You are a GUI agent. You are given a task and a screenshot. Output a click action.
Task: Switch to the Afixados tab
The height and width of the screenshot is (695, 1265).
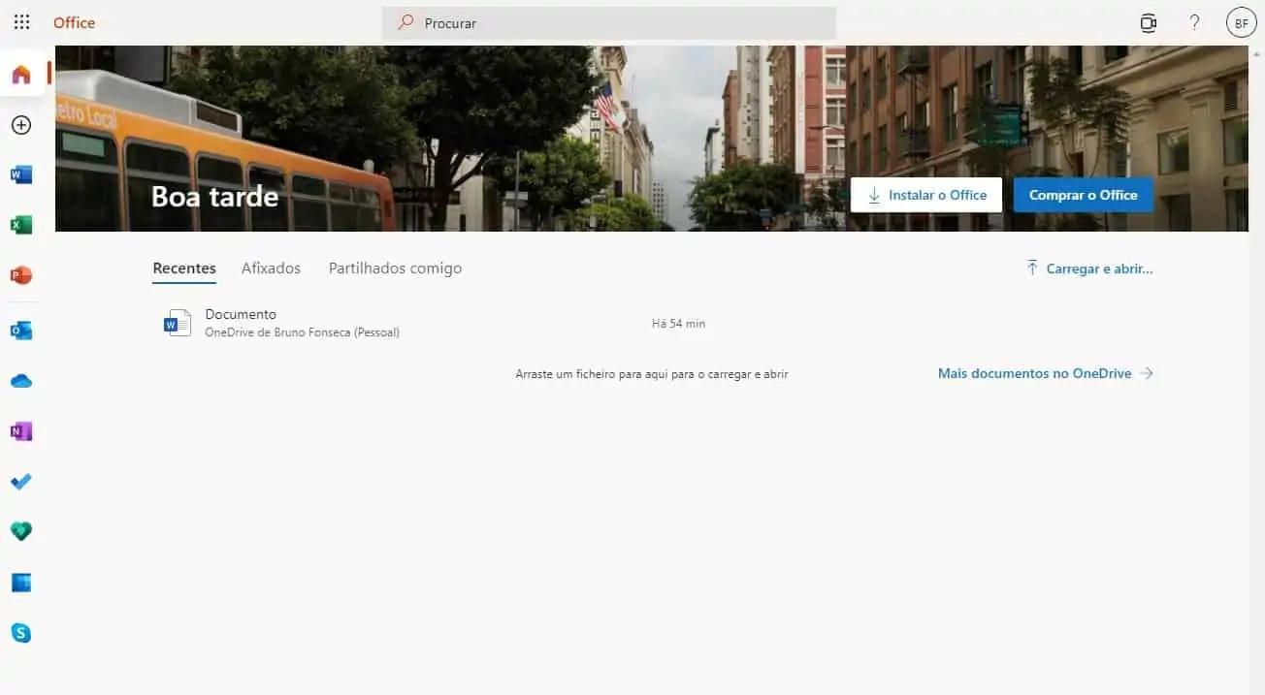coord(272,269)
